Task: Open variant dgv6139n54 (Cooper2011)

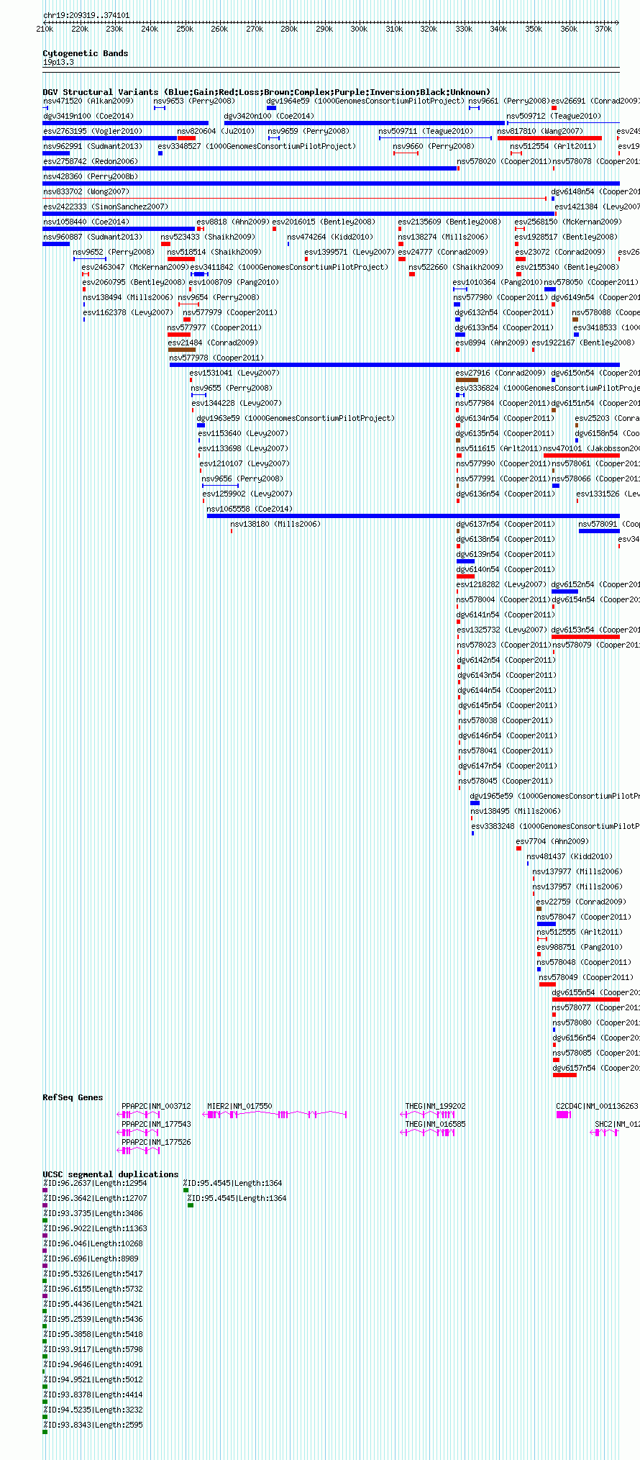Action: click(506, 554)
